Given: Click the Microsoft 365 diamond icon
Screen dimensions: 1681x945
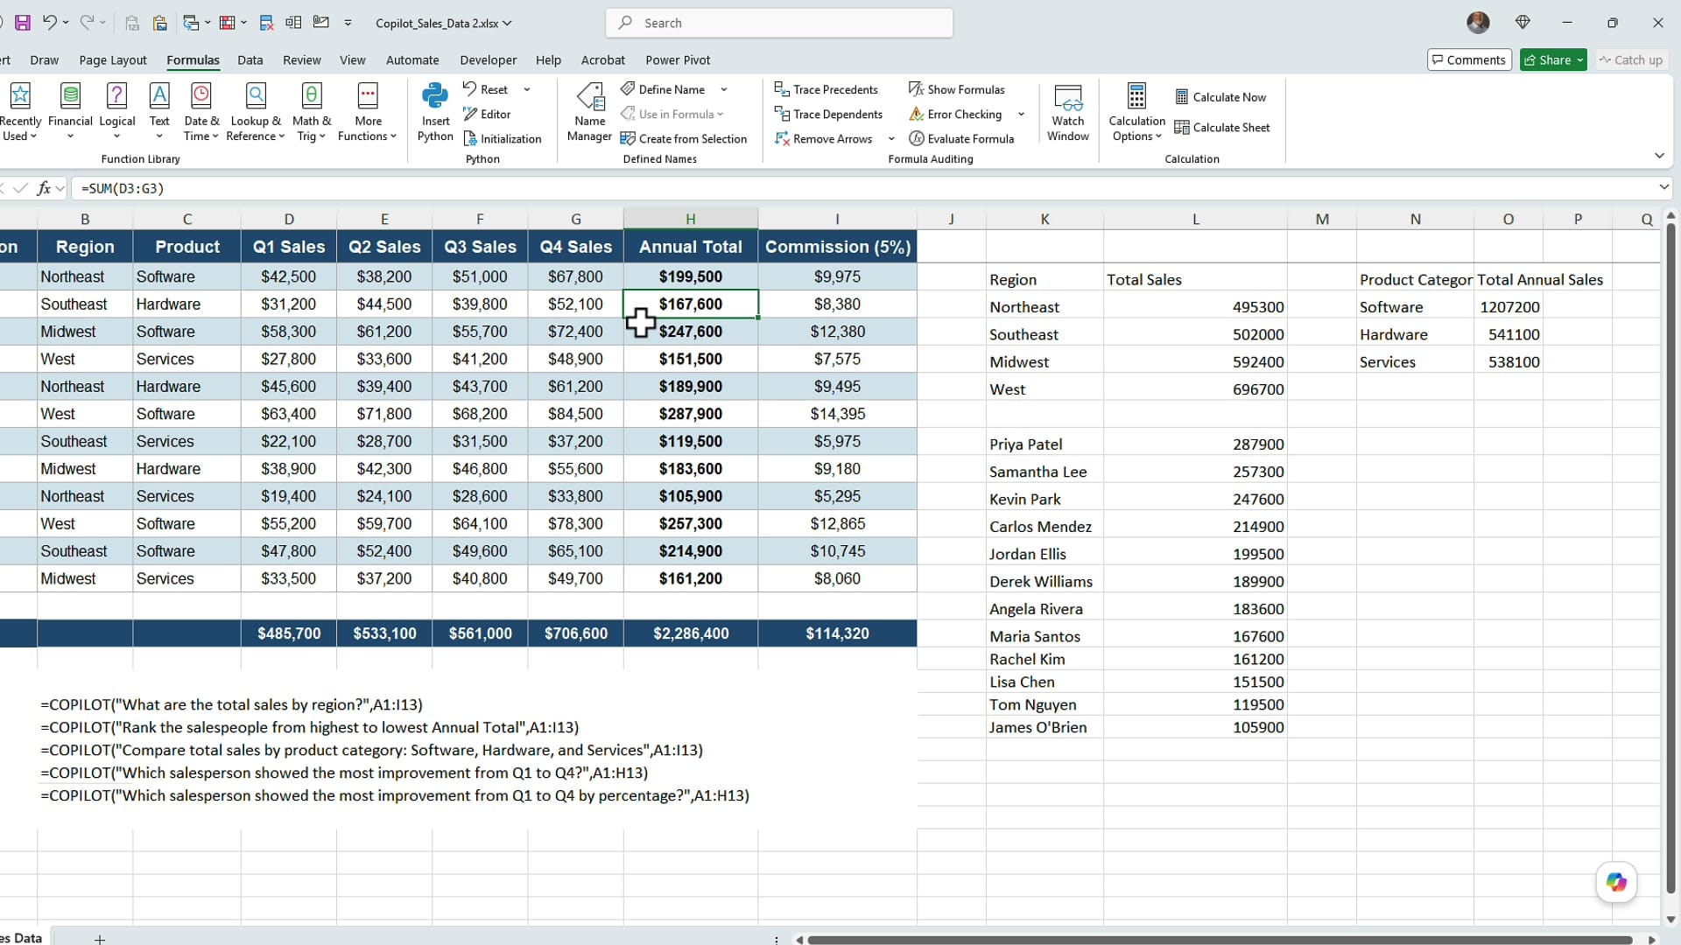Looking at the screenshot, I should (x=1523, y=23).
